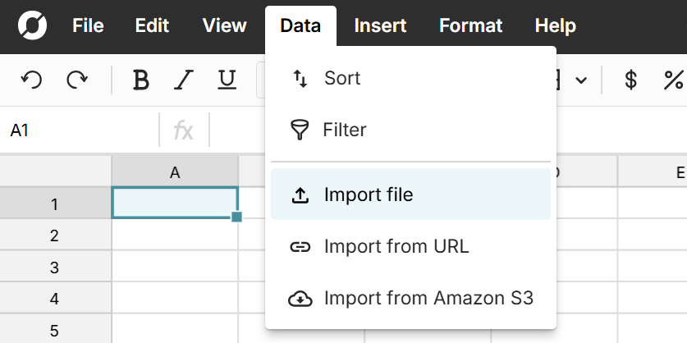Pick Import from Amazon S3
Viewport: 687px width, 343px height.
[x=428, y=298]
